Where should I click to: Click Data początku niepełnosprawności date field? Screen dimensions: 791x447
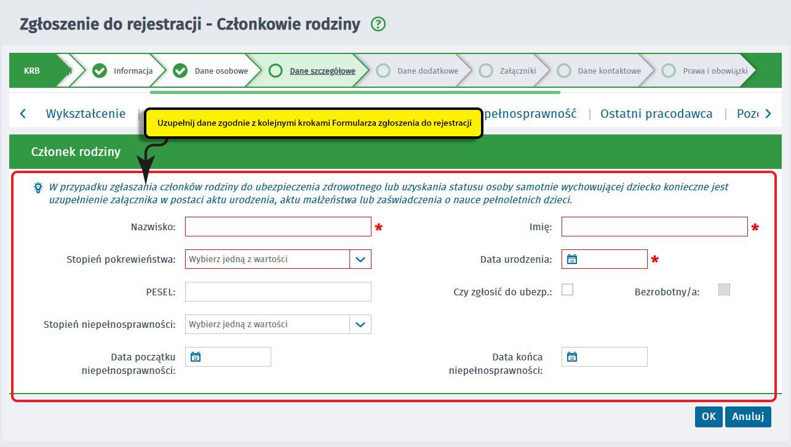(228, 357)
